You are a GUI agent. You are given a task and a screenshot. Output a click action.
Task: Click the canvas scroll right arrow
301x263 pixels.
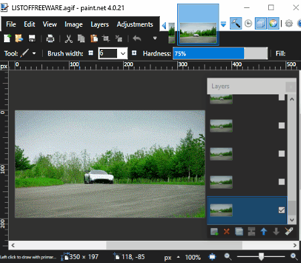(295, 246)
